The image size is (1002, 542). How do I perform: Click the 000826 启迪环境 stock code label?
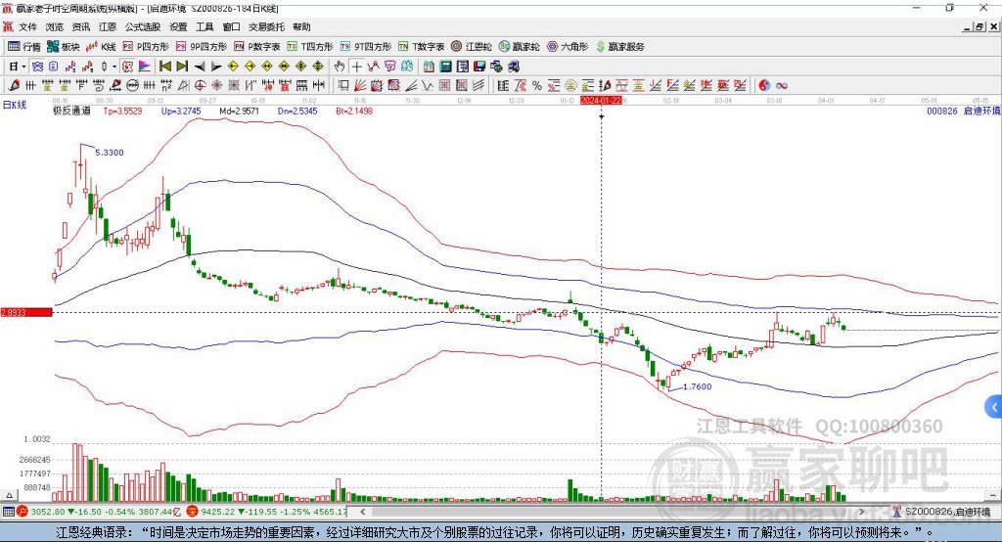963,111
